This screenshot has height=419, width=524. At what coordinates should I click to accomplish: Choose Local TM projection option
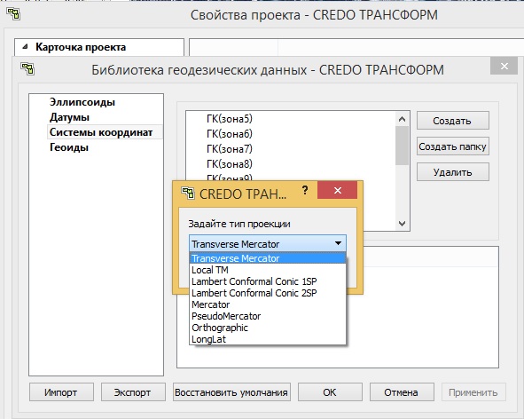click(x=268, y=270)
